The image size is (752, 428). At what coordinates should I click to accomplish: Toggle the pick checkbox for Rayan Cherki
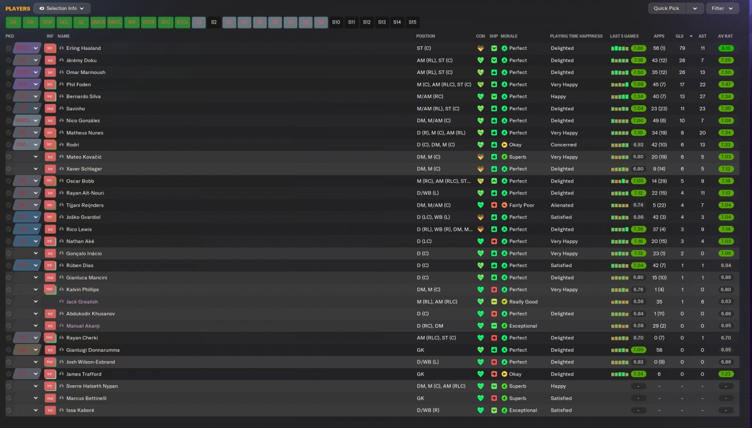coord(9,338)
